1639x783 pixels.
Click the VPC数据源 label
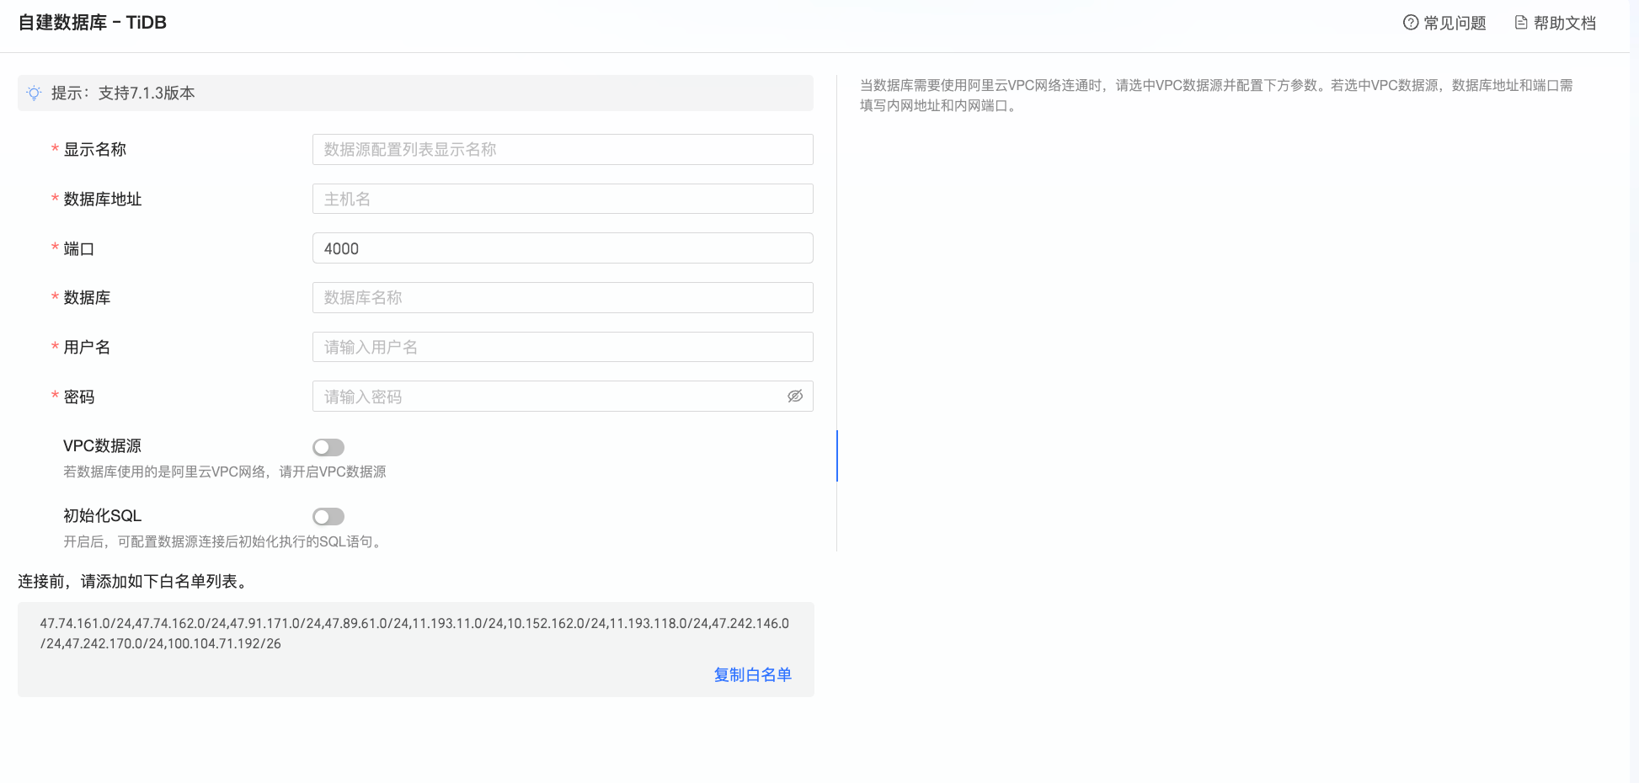(102, 445)
